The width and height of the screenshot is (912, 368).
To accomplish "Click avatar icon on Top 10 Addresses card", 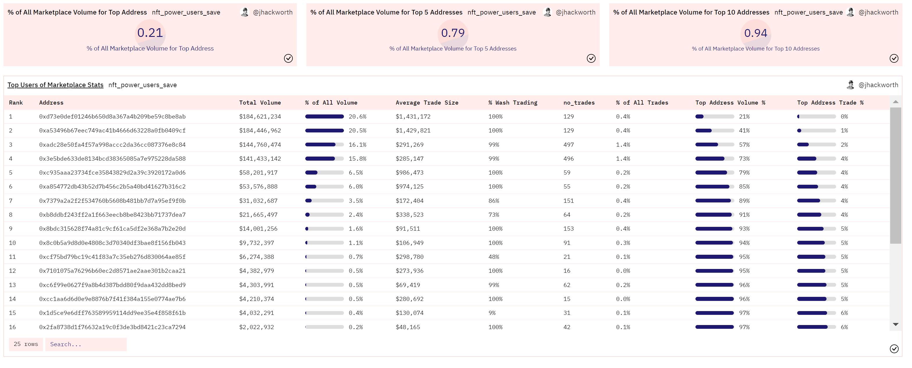I will (850, 12).
